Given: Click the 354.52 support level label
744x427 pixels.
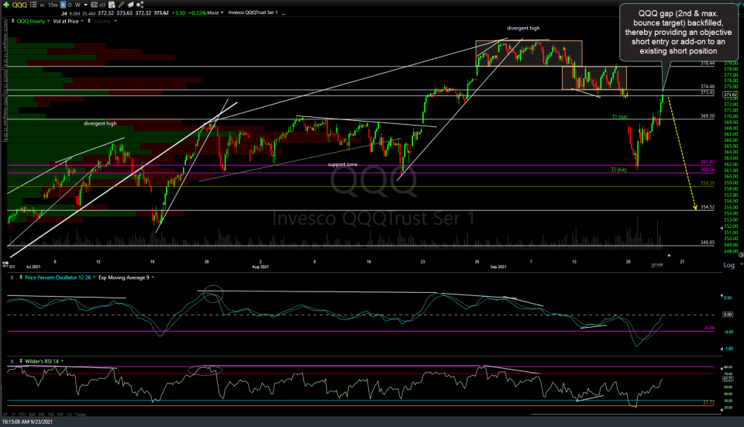Looking at the screenshot, I should point(708,207).
